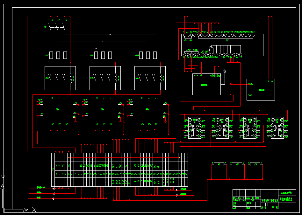Image resolution: width=302 pixels, height=215 pixels.
Task: Select the inverter box with U1 V1 W1 outputs
Action: pos(58,110)
